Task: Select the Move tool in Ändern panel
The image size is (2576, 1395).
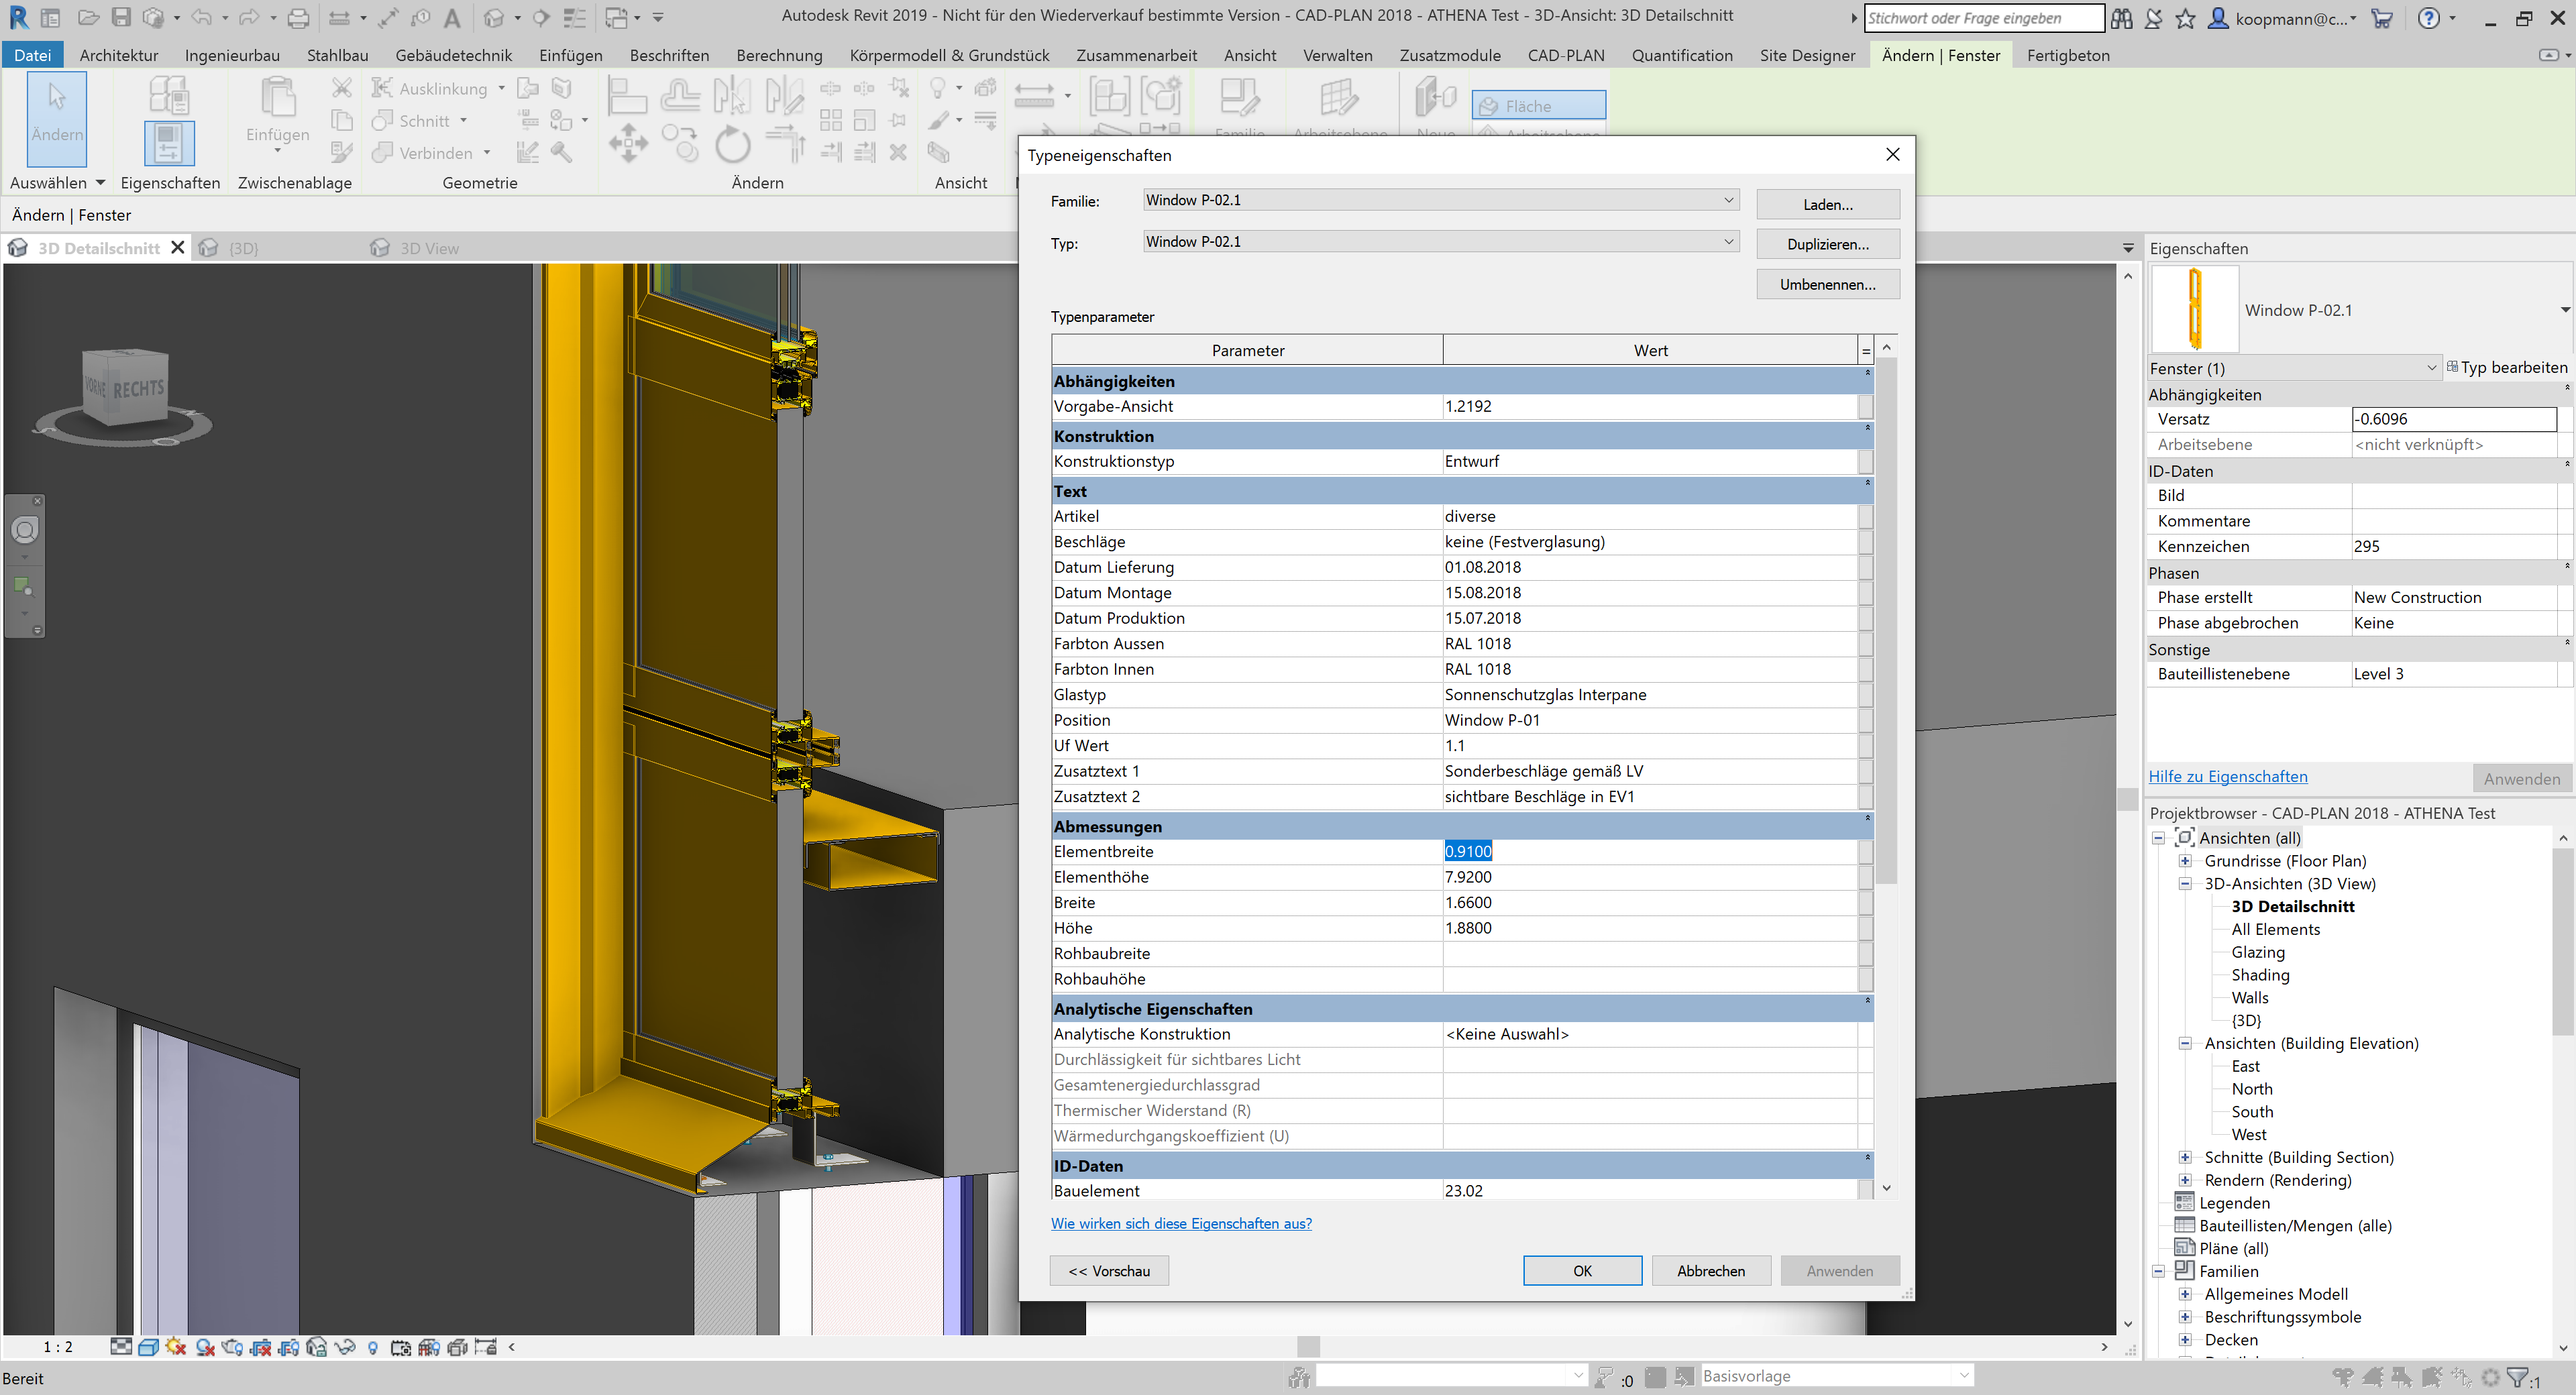Action: 628,143
